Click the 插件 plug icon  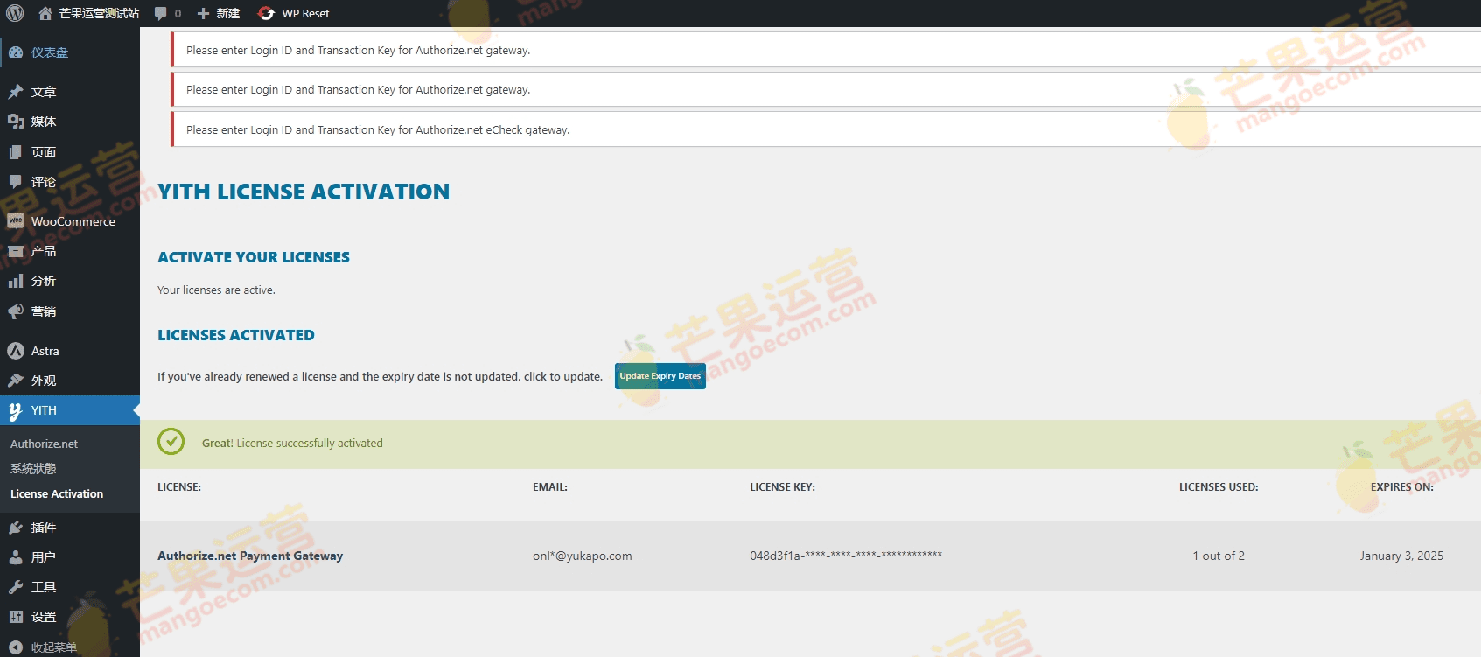click(x=16, y=528)
